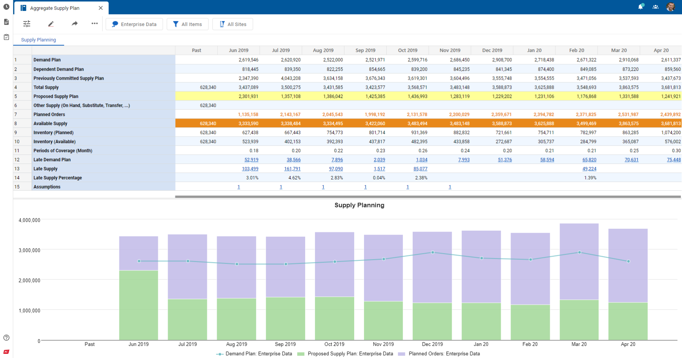Click the horizontal scrollbar below the table

coord(427,197)
